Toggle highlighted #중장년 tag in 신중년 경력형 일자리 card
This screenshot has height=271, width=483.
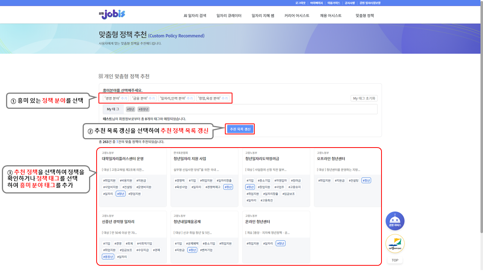point(108,257)
